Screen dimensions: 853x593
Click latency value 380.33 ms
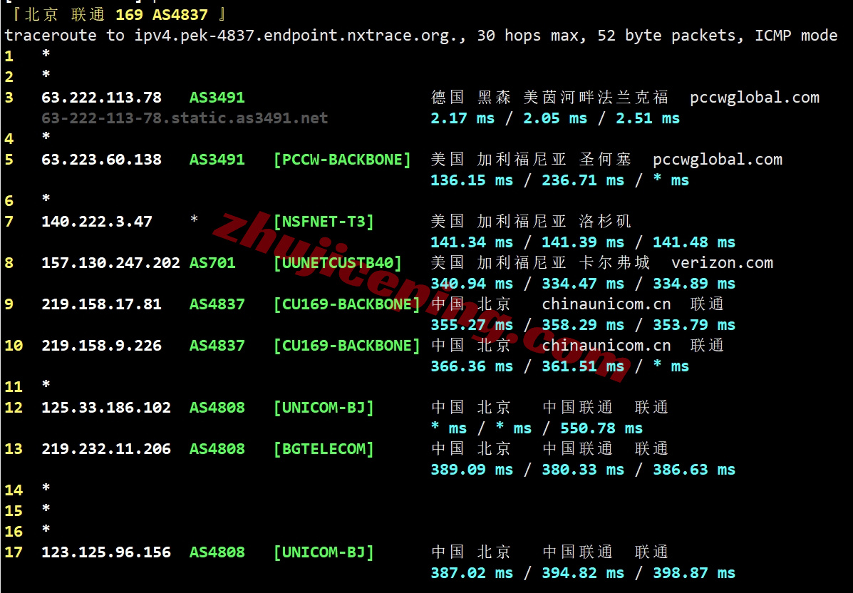583,470
